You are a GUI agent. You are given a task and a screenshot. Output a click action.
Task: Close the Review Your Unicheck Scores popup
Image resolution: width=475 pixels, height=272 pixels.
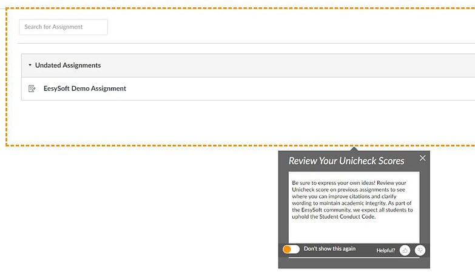(x=423, y=158)
